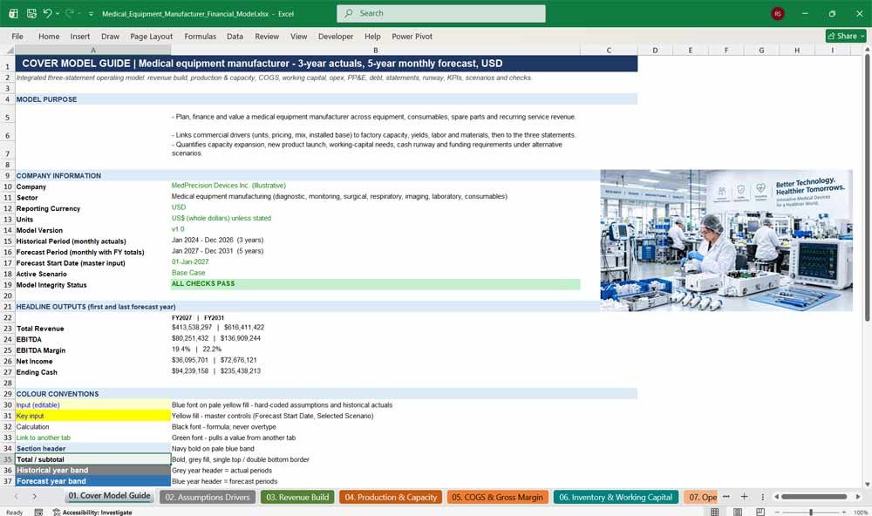This screenshot has height=516, width=872.
Task: Click the zoom slider handle
Action: pos(811,513)
